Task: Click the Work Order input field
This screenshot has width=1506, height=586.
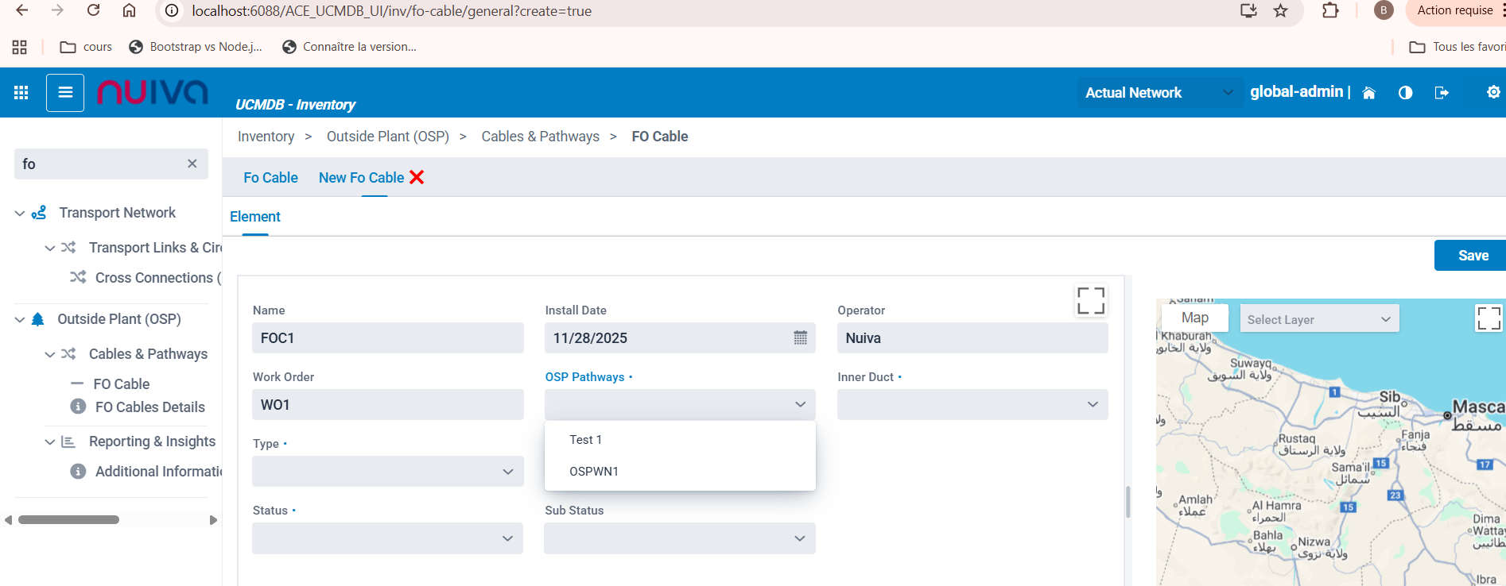Action: pos(388,405)
